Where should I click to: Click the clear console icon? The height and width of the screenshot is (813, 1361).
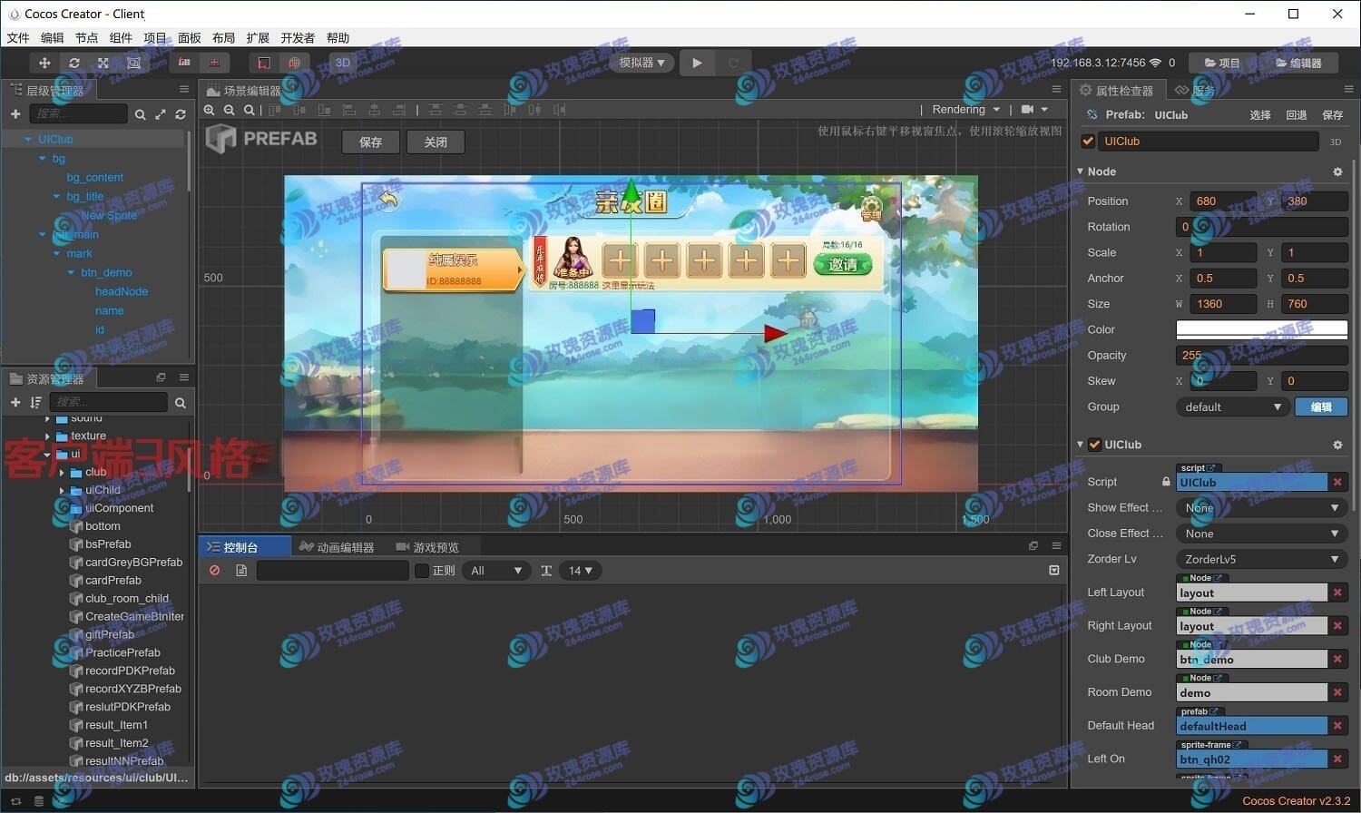[215, 571]
